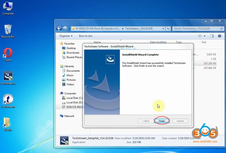Sort by the Name column header
The width and height of the screenshot is (226, 153).
(97, 42)
